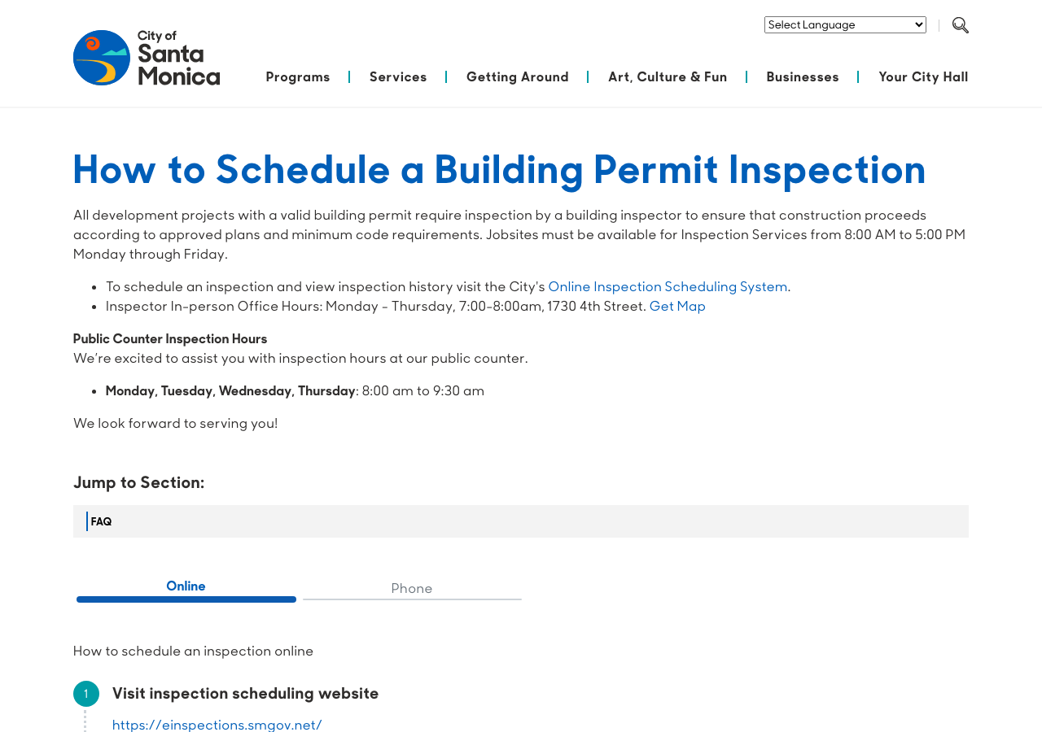The width and height of the screenshot is (1042, 732).
Task: Open the Getting Around menu
Action: [518, 77]
